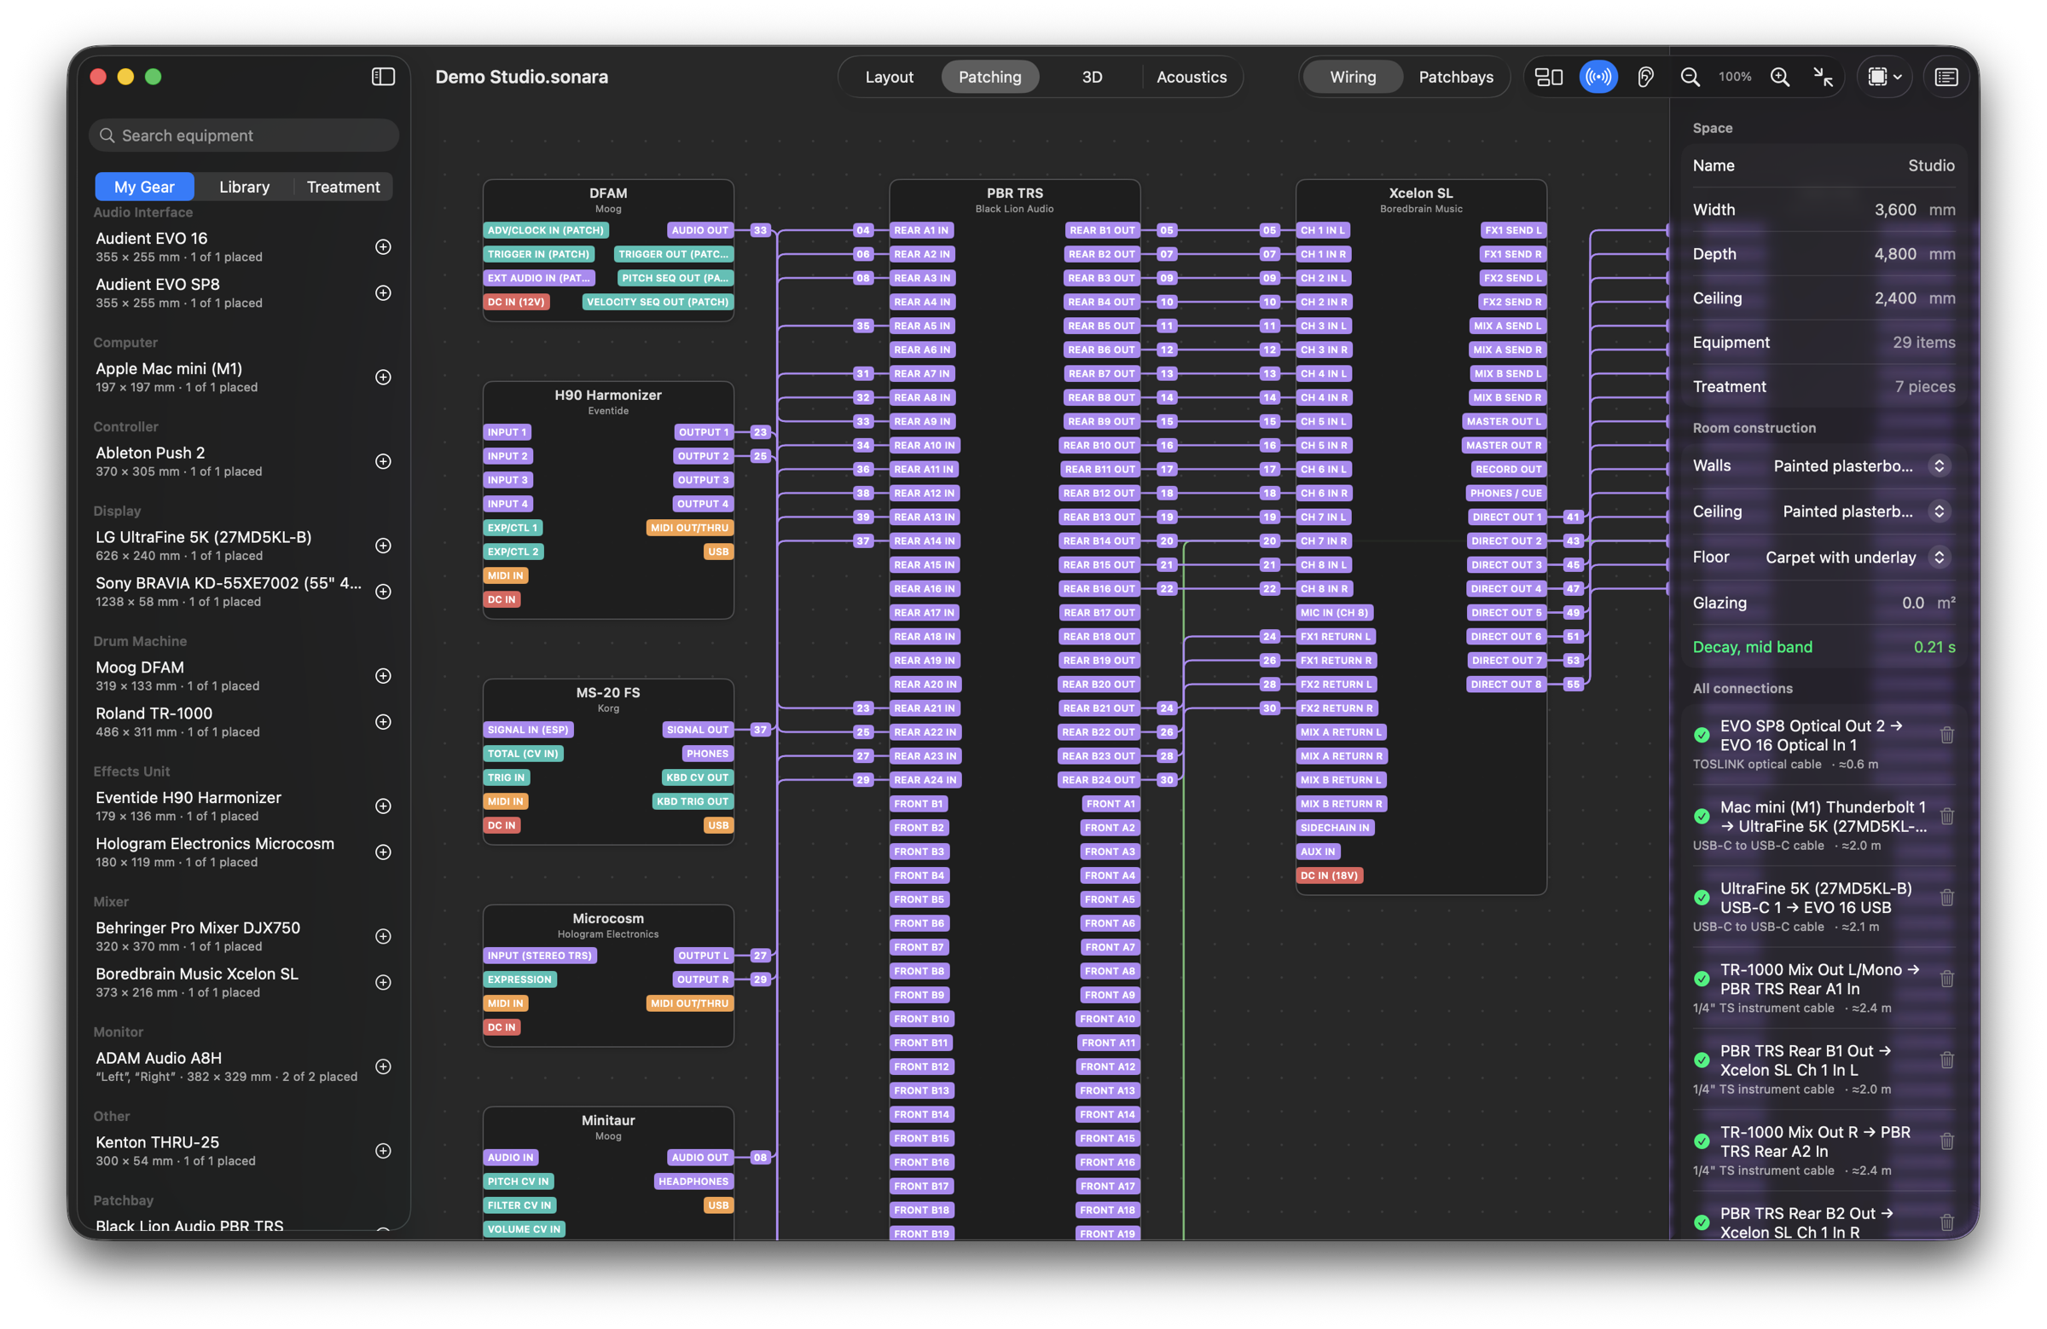The height and width of the screenshot is (1329, 2047).
Task: Add Ableton Push 2 with plus icon
Action: [x=384, y=462]
